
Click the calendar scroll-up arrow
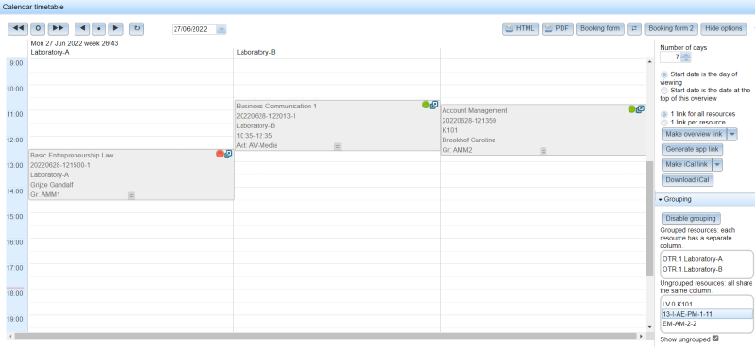[649, 61]
